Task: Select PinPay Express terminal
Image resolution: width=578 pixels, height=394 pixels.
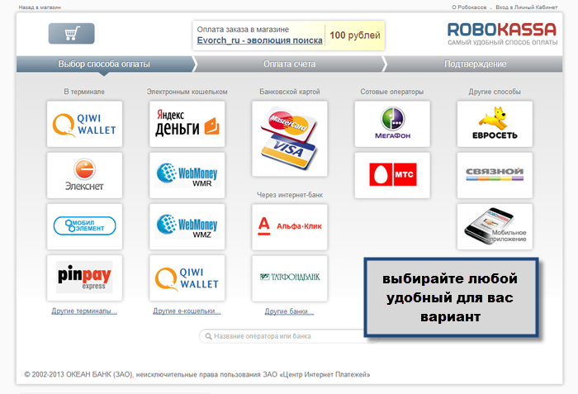Action: tap(84, 278)
